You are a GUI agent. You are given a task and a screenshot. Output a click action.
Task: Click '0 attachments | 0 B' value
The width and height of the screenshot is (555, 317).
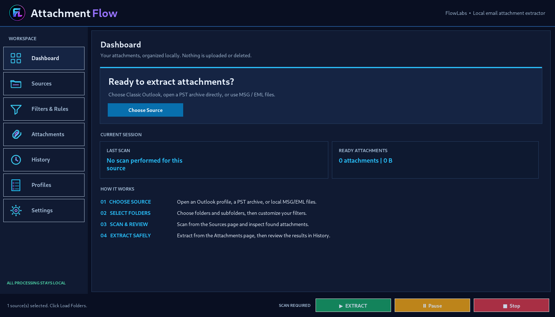tap(366, 160)
